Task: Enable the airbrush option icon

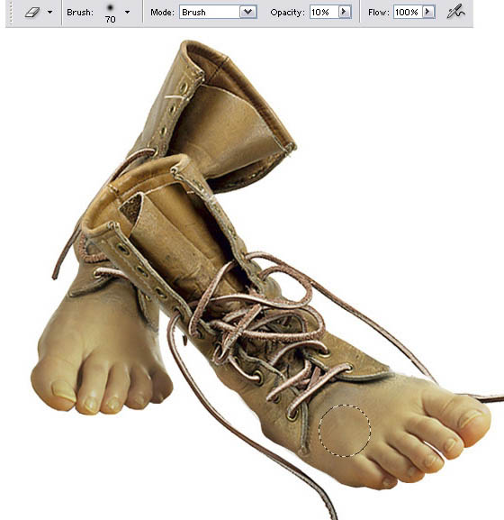Action: pyautogui.click(x=455, y=13)
